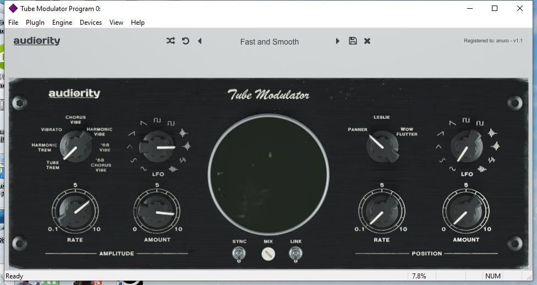Open the Engine menu
This screenshot has height=285, width=537.
coord(62,22)
